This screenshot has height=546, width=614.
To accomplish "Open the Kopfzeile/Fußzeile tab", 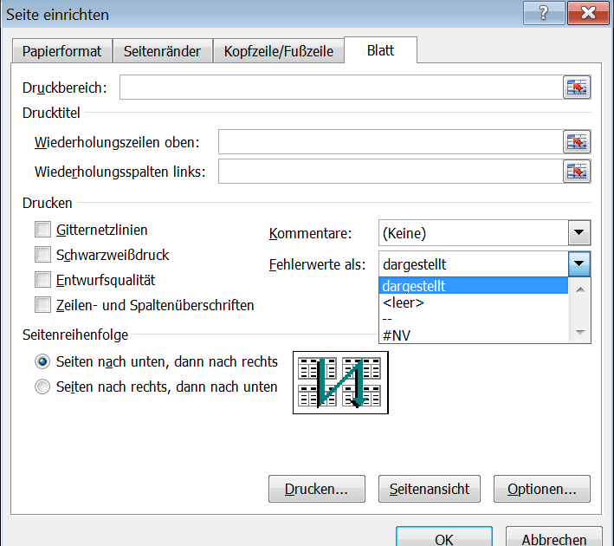I will (278, 51).
